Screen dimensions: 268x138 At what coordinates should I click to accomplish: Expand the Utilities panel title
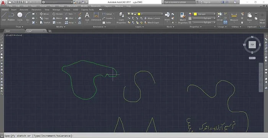[x=236, y=27]
